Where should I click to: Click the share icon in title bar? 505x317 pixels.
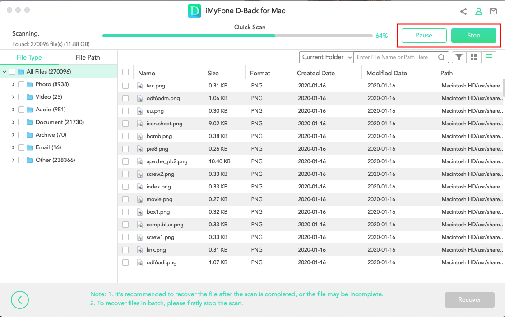pos(463,12)
